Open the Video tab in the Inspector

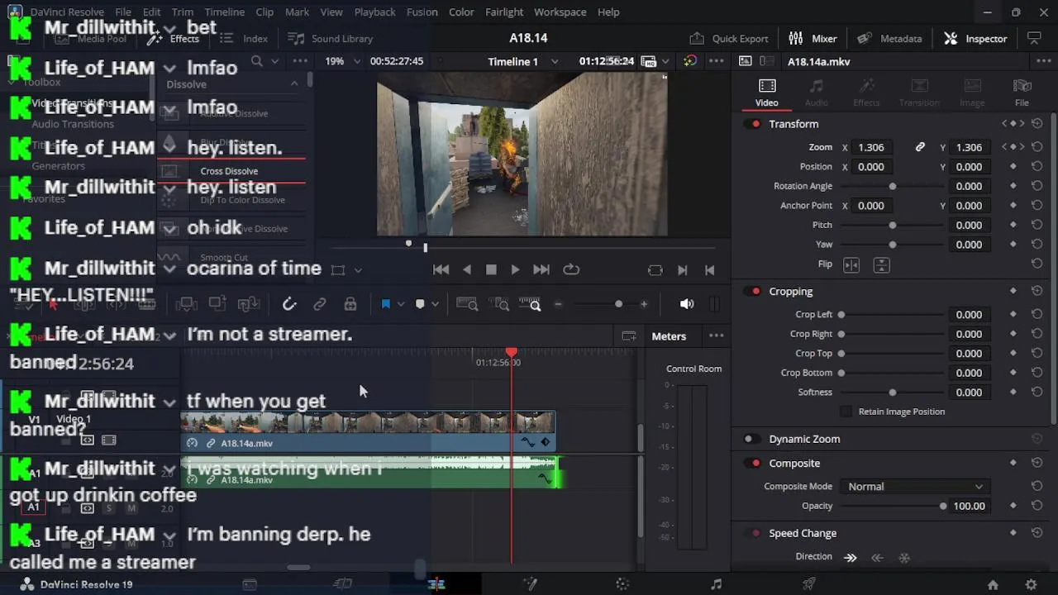[x=767, y=93]
